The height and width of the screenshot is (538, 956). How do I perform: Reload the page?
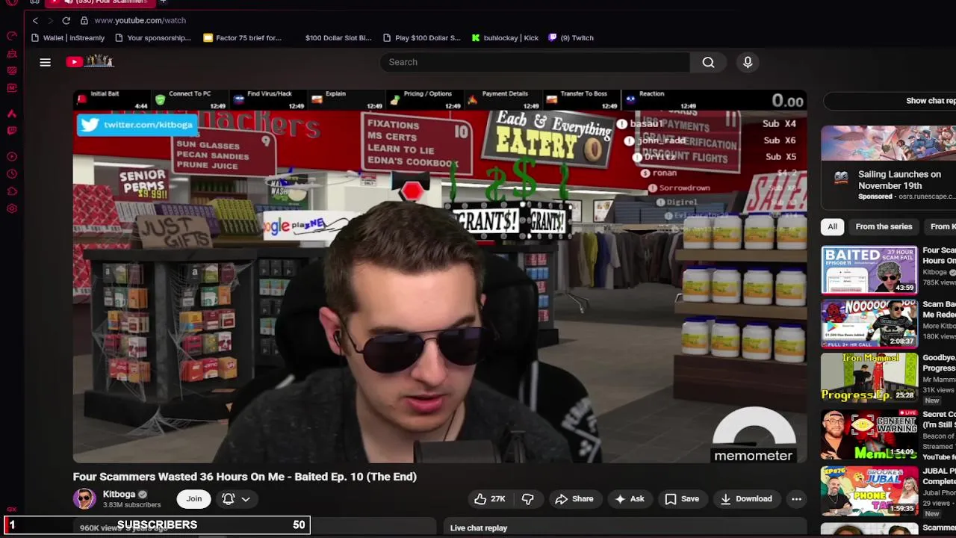66,20
